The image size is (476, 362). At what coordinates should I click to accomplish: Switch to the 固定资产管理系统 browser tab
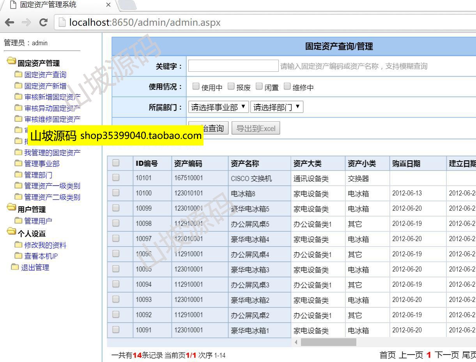(x=48, y=5)
